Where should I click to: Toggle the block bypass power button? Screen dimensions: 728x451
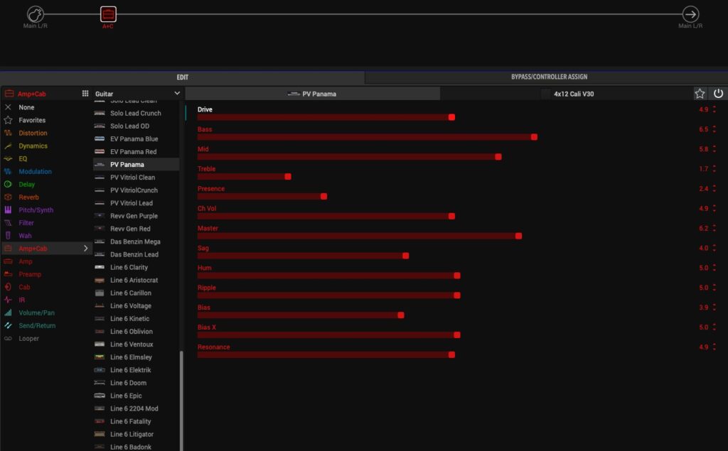coord(718,94)
